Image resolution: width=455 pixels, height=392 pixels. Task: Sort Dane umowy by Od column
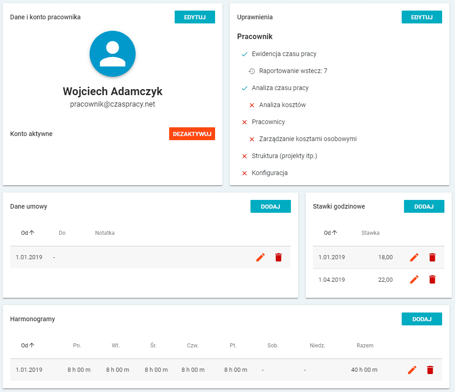(28, 233)
